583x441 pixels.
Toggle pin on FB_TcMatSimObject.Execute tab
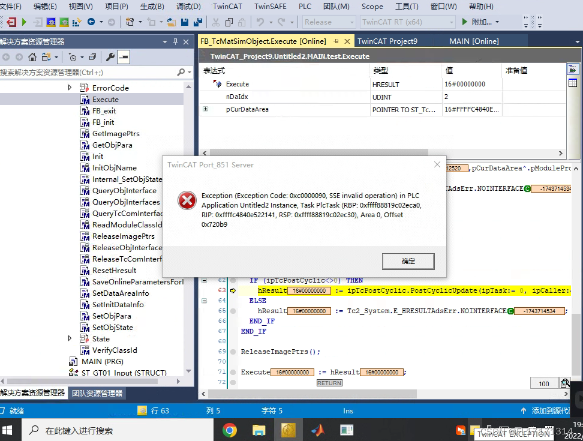coord(336,41)
